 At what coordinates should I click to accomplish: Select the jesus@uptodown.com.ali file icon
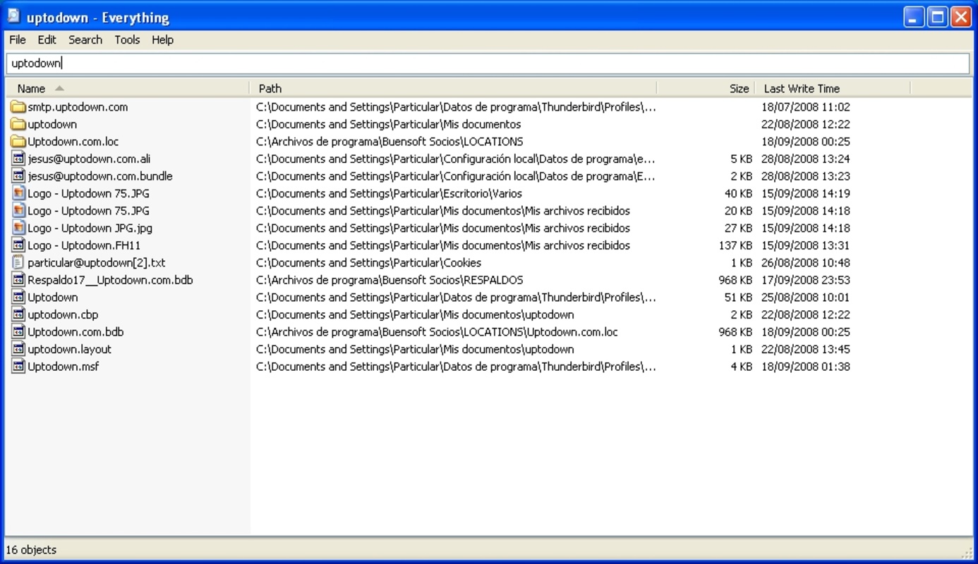(x=18, y=159)
